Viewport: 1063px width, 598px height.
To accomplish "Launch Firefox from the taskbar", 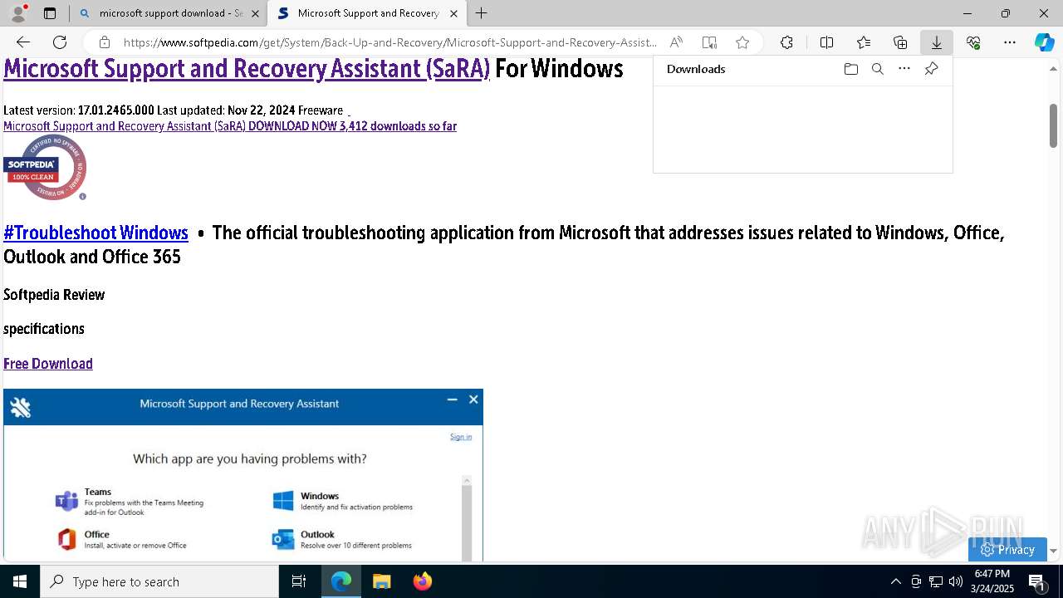I will click(423, 581).
